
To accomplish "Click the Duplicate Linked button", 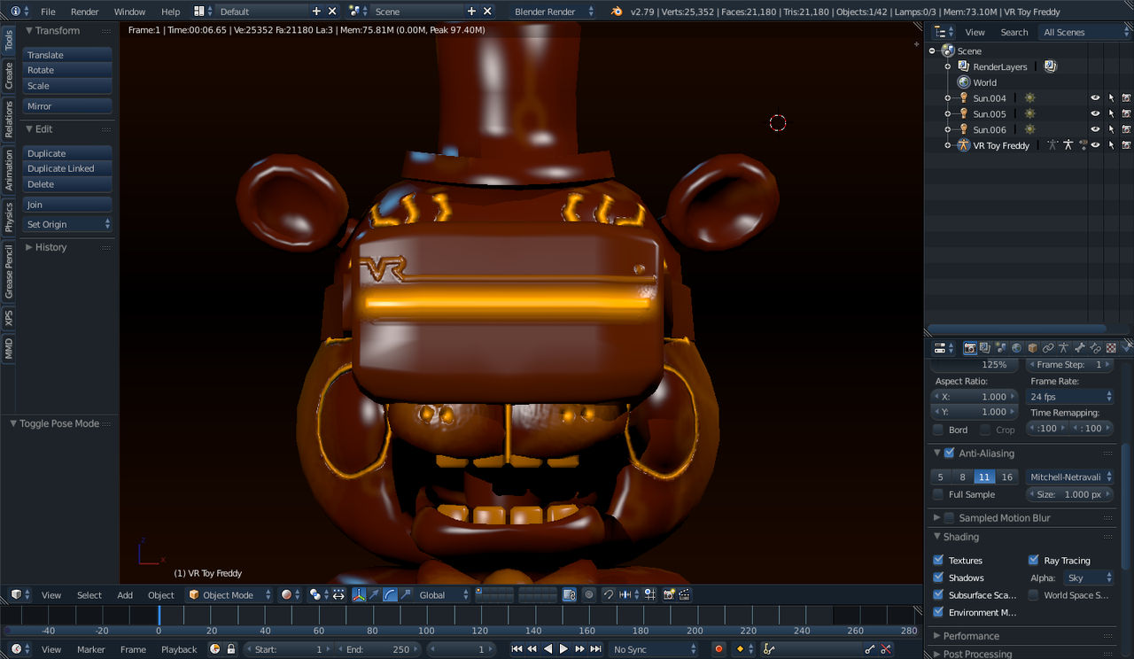I will click(67, 168).
